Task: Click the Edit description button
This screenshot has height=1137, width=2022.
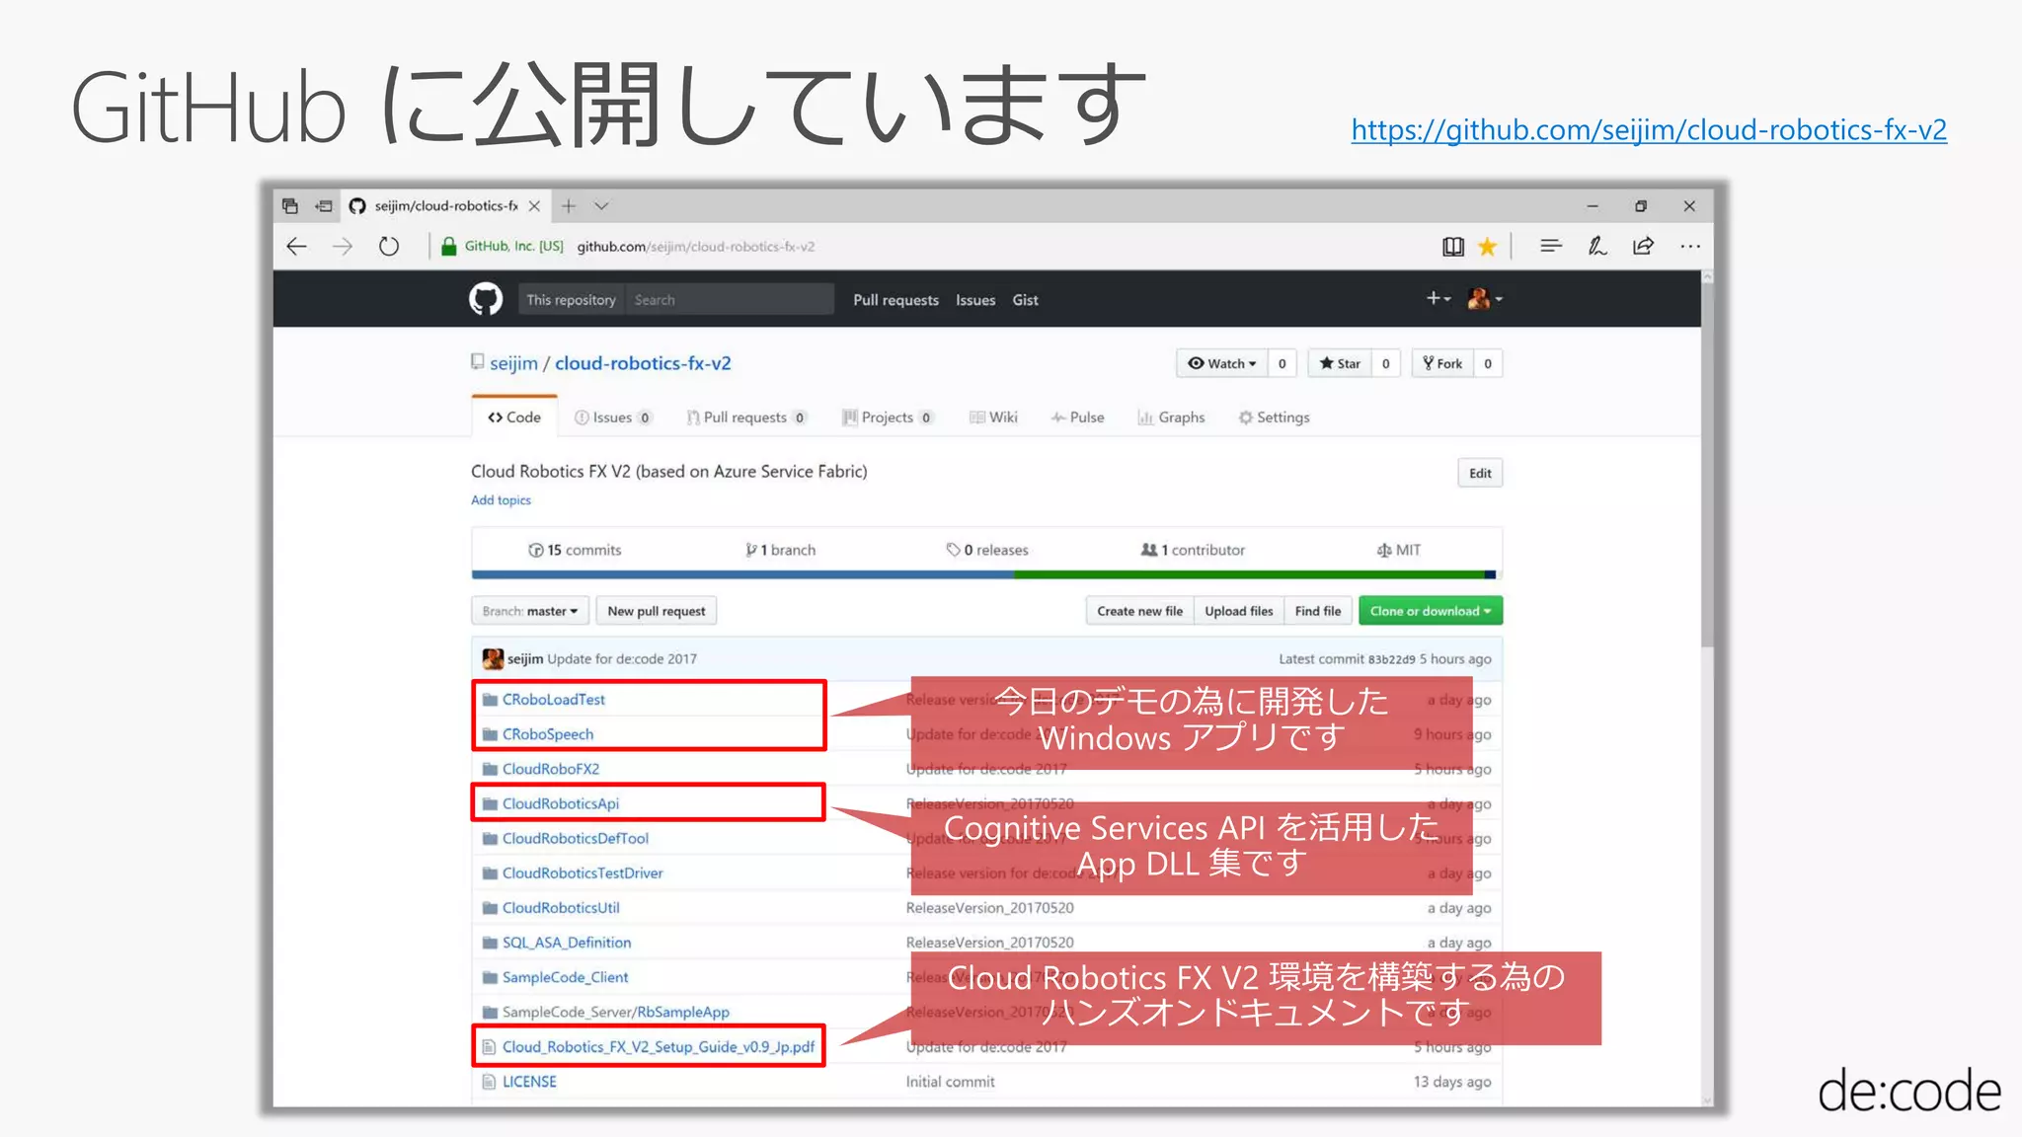Action: click(1480, 473)
